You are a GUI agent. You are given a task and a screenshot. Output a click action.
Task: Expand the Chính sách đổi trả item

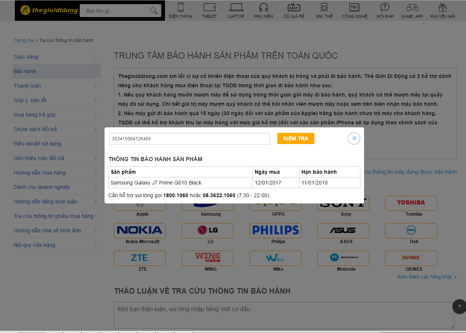[56, 129]
